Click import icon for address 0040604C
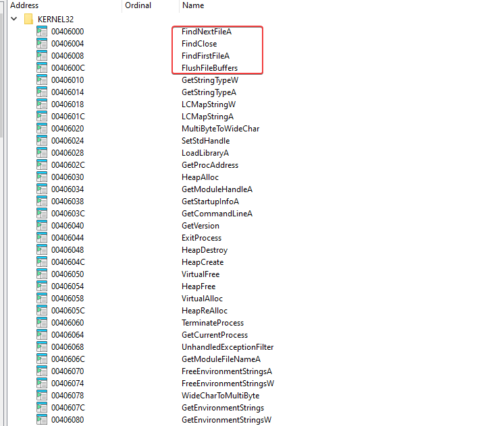Screen dimensions: 478x426 click(42, 262)
